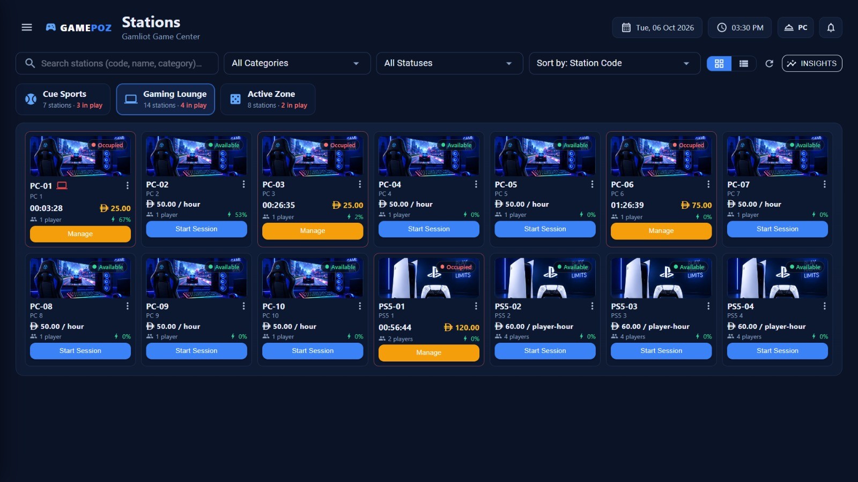Viewport: 858px width, 482px height.
Task: Switch to grid view
Action: coord(719,63)
